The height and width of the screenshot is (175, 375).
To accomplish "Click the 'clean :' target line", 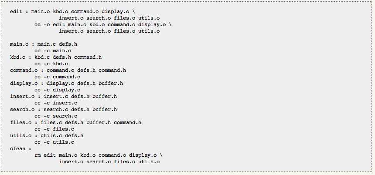I will coord(20,149).
